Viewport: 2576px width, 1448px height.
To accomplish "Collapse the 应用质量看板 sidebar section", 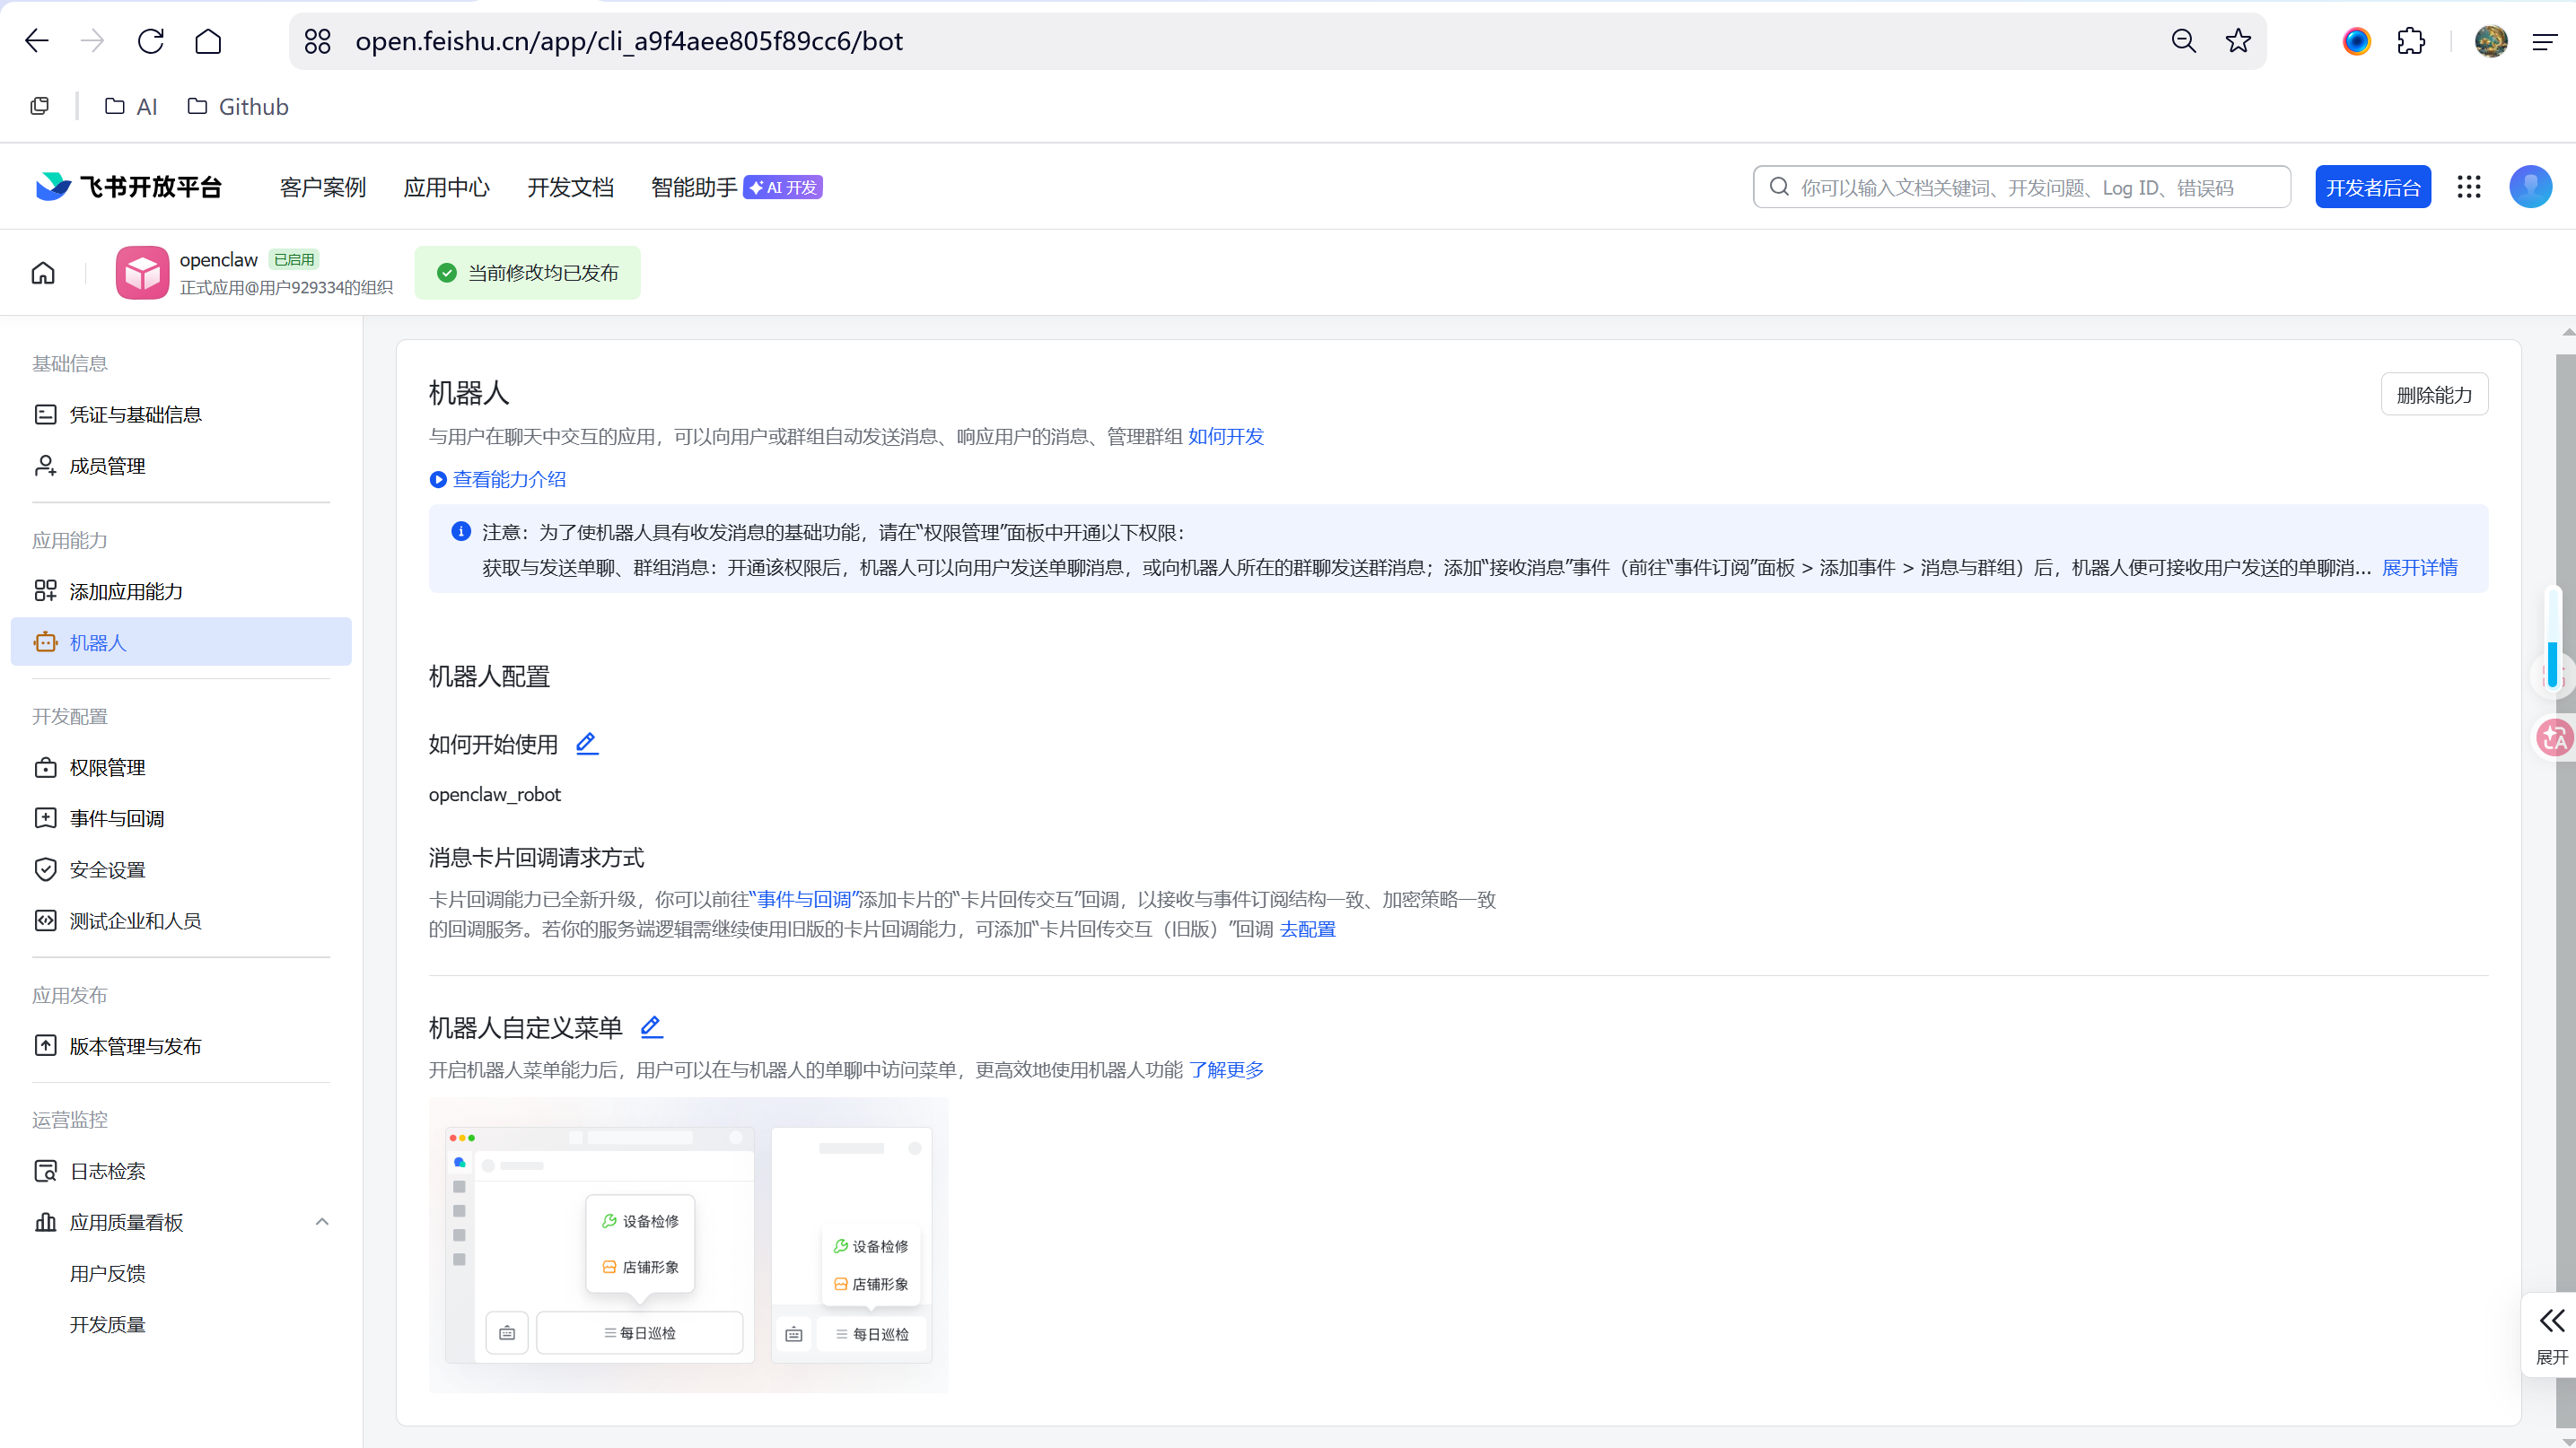I will point(322,1222).
